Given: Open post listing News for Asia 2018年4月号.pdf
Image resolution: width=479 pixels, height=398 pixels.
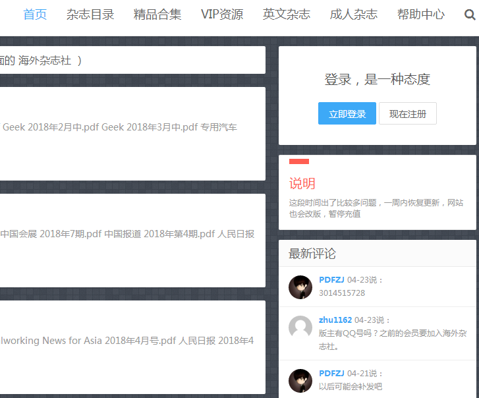Looking at the screenshot, I should pyautogui.click(x=132, y=347).
